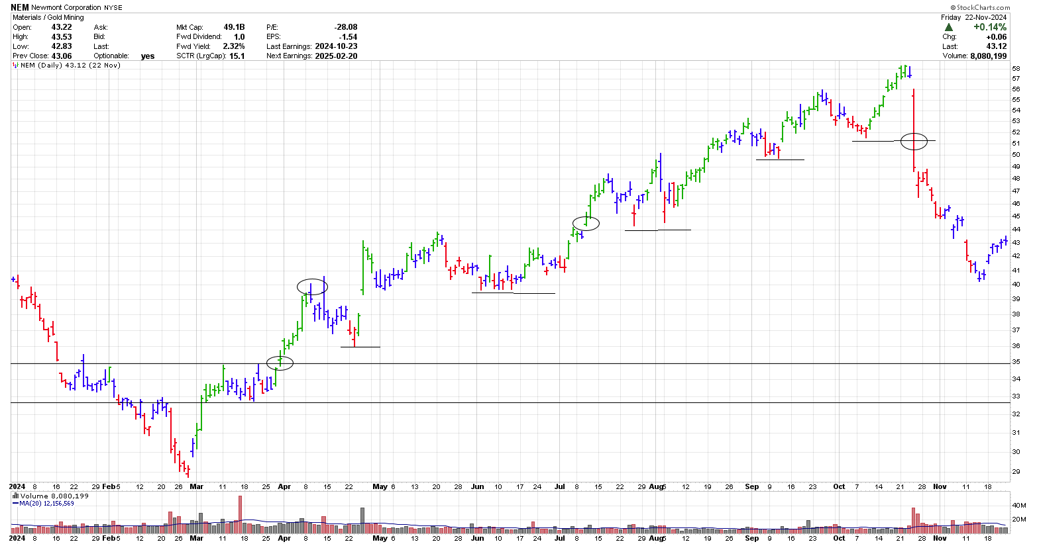Click the Volume 8,080,199 legend in the volume panel
This screenshot has width=1037, height=544.
[54, 496]
